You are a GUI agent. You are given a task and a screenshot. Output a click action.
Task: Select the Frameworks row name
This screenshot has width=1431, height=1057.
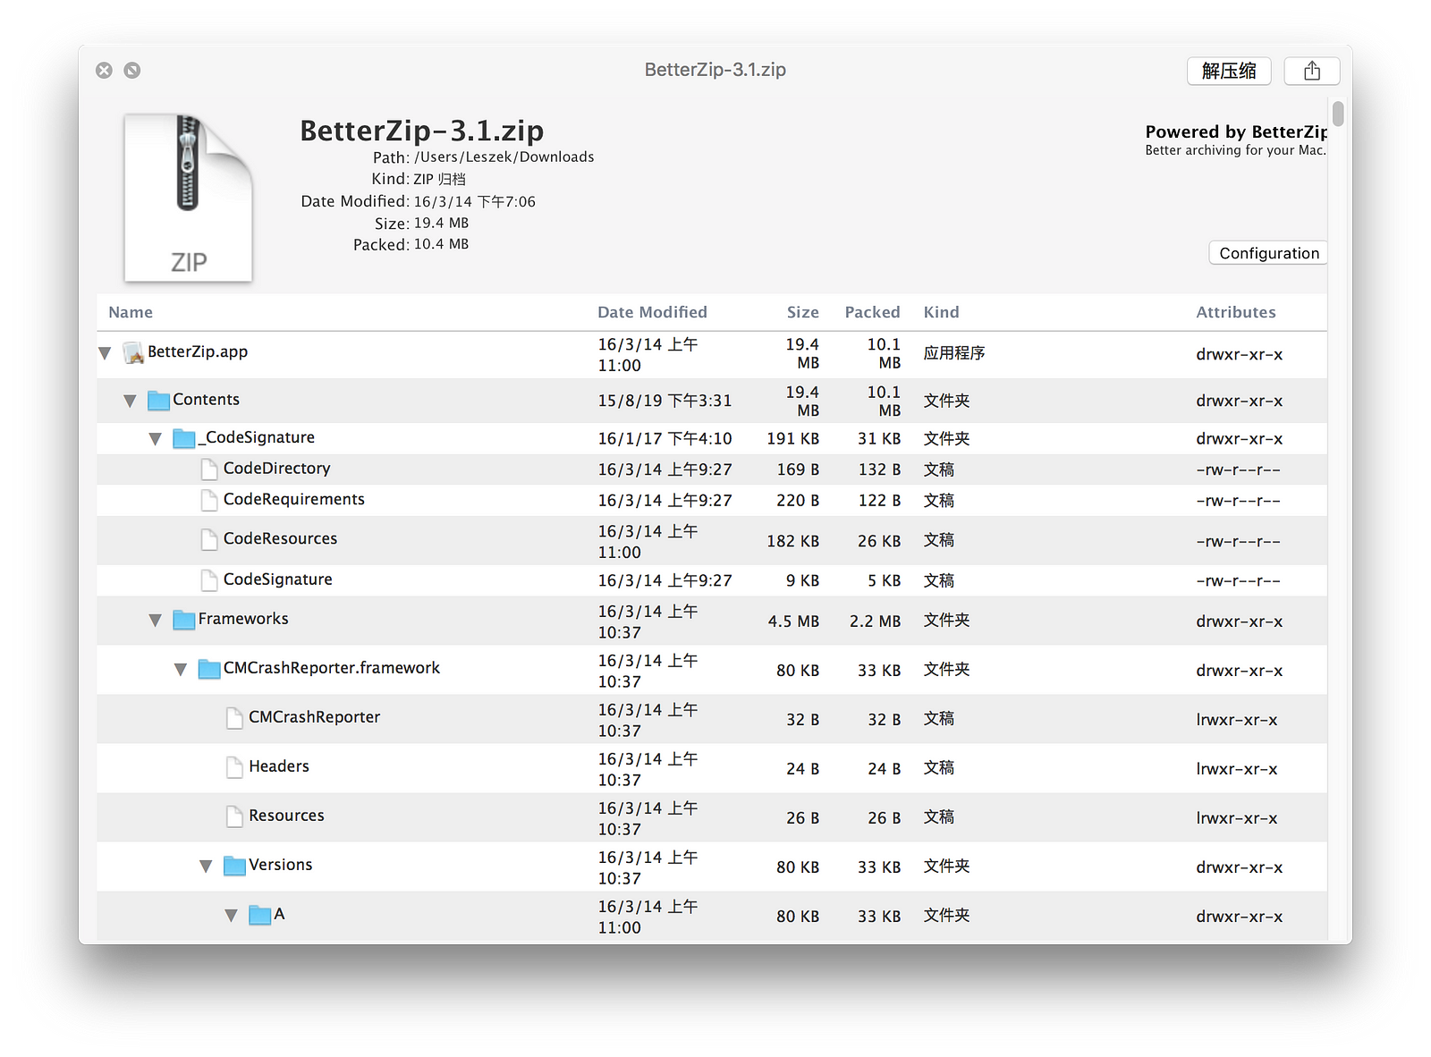(x=243, y=619)
